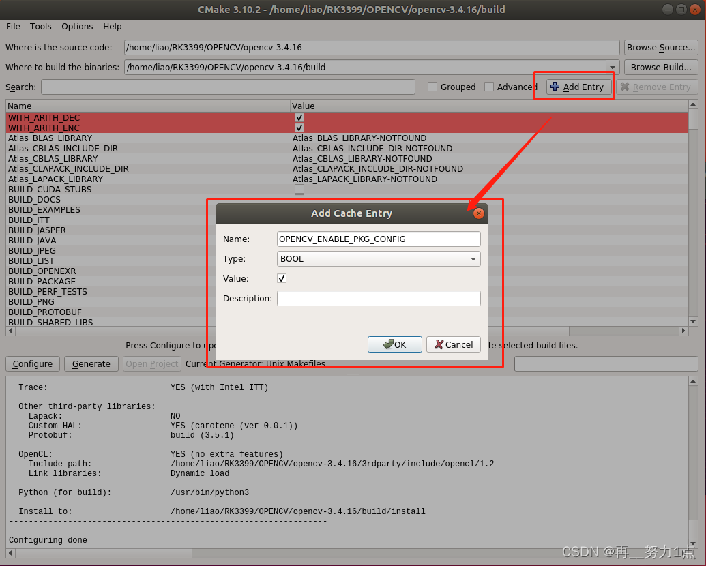Image resolution: width=706 pixels, height=566 pixels.
Task: Uncheck the WITH_ARITH_DEC value checkbox
Action: pos(299,117)
